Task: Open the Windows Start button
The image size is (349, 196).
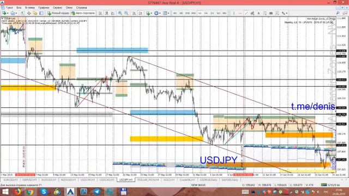Action: pyautogui.click(x=5, y=192)
